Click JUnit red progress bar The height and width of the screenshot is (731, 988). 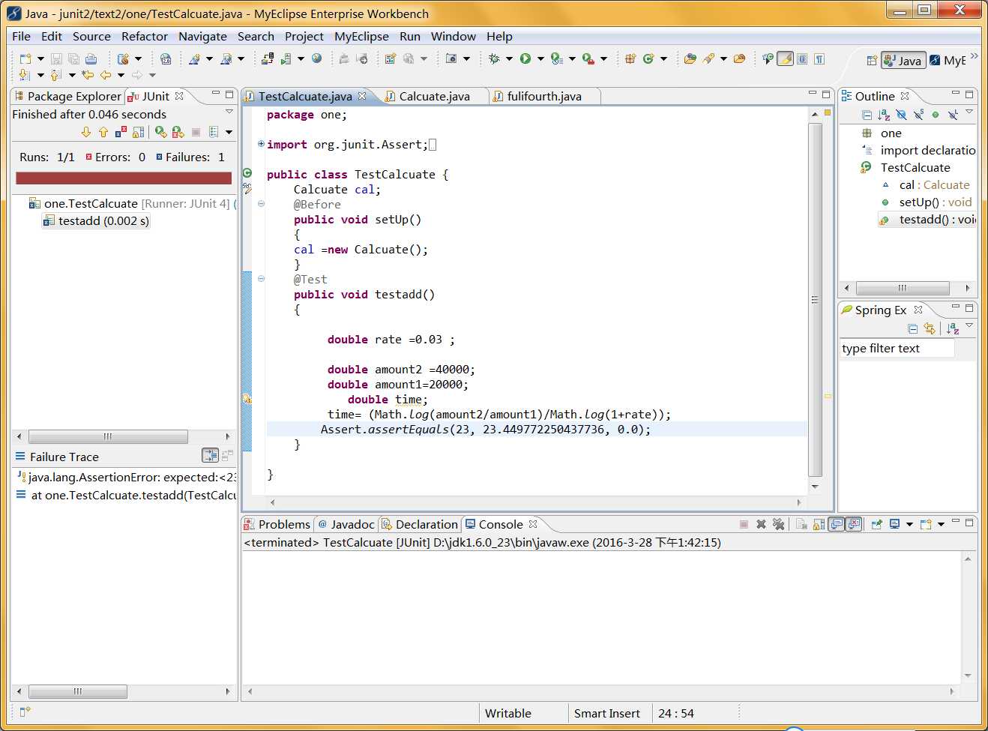point(124,178)
